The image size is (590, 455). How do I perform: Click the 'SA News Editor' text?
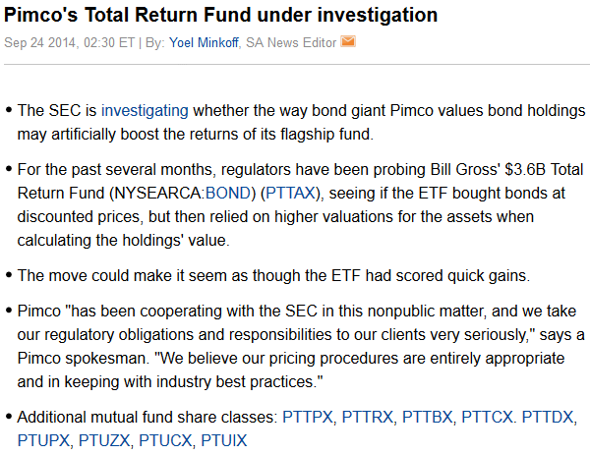click(291, 42)
